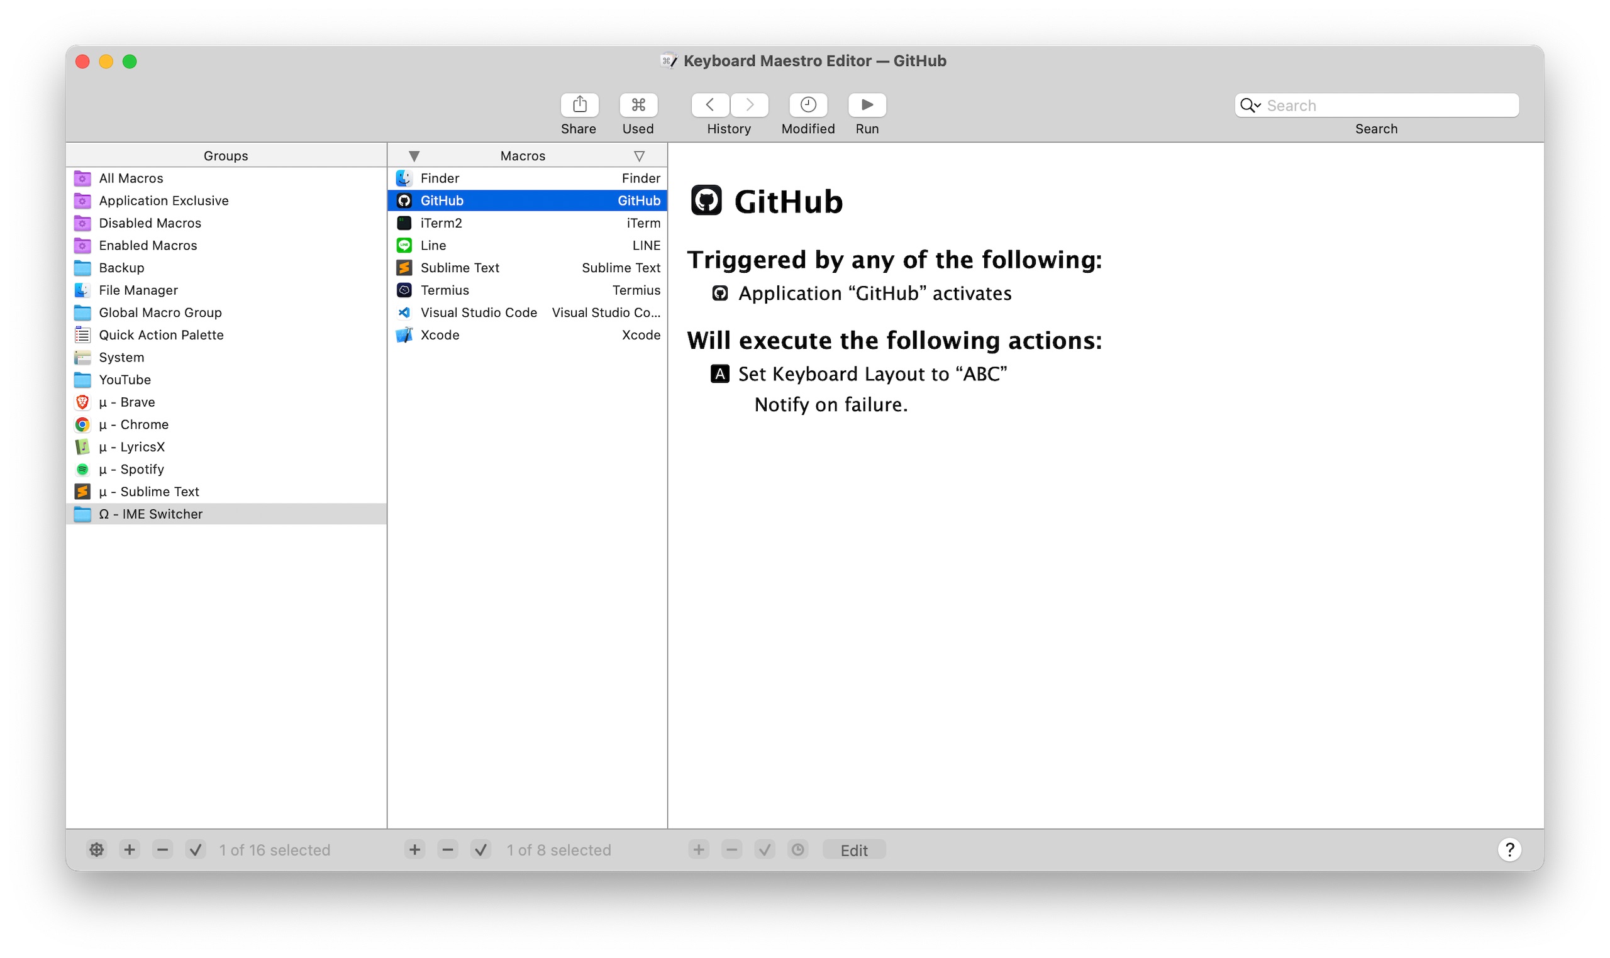Run the selected macro
The image size is (1610, 958).
click(867, 104)
